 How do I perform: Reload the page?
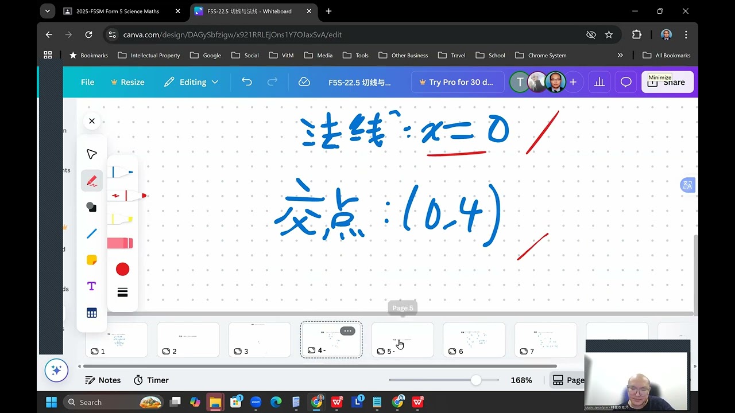point(88,34)
